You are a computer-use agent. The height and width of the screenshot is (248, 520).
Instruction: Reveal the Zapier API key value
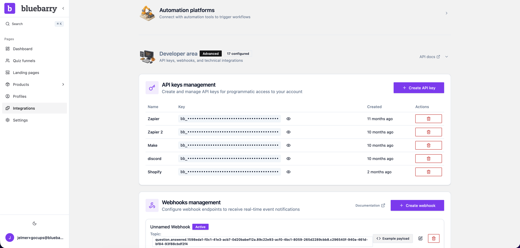pyautogui.click(x=288, y=119)
